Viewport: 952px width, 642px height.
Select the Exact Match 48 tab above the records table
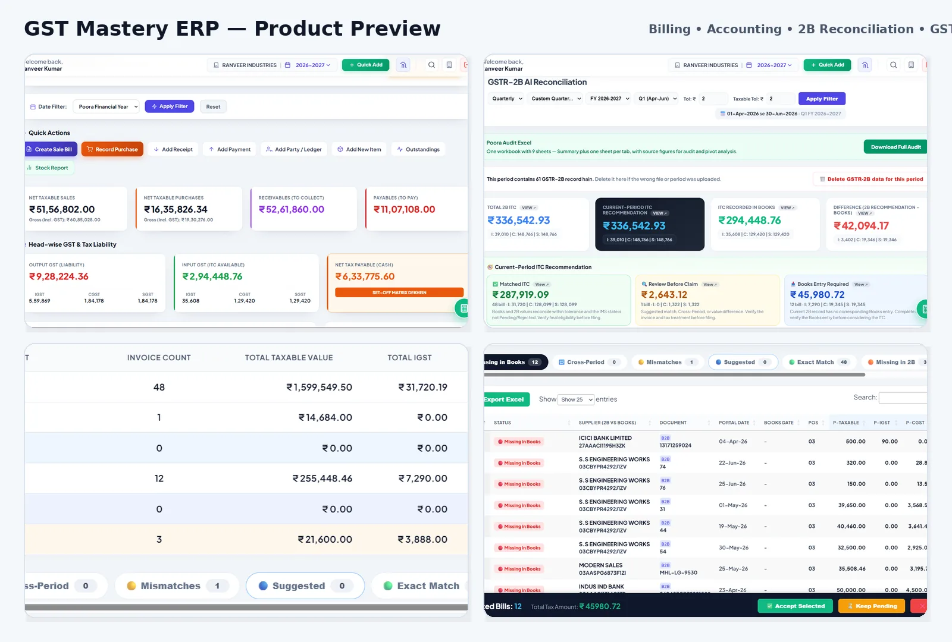tap(819, 362)
